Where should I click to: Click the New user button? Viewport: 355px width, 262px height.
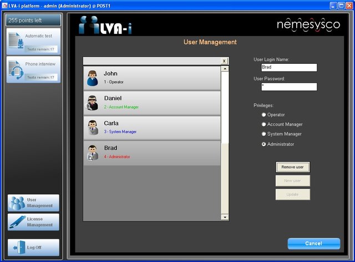[292, 180]
